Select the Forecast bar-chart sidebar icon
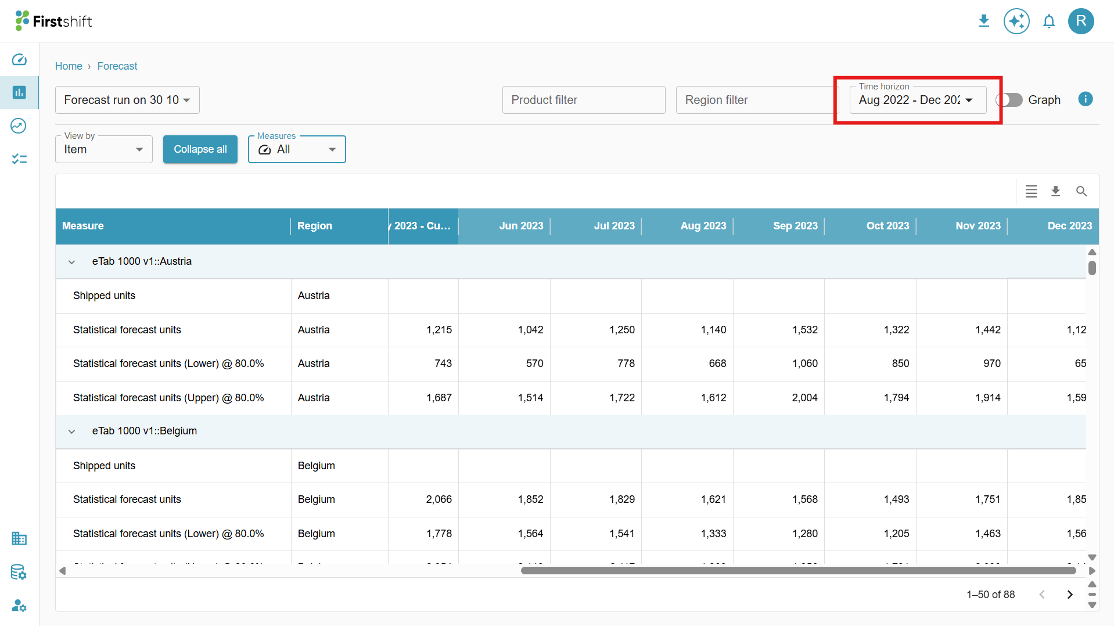The image size is (1114, 626). pos(19,92)
